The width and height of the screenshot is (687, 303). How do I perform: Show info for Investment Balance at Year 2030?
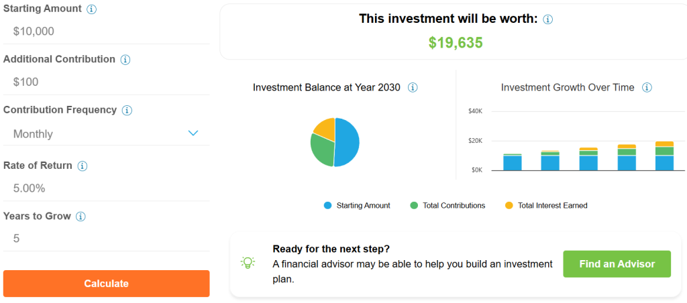click(x=413, y=88)
